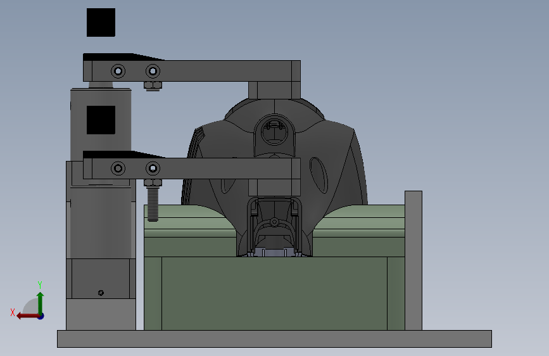Screen dimensions: 549x356
Task: Select the light gray block under the column
Action: (x=101, y=314)
